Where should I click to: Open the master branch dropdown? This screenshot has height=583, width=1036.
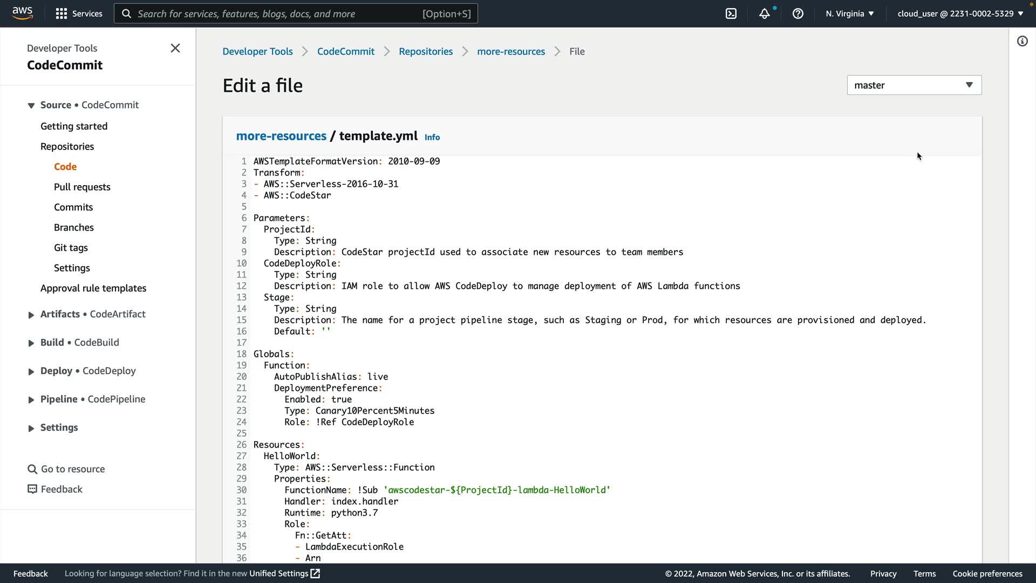point(914,85)
